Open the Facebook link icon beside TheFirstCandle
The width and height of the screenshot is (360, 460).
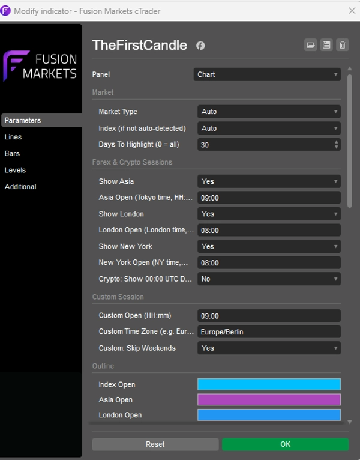(200, 46)
